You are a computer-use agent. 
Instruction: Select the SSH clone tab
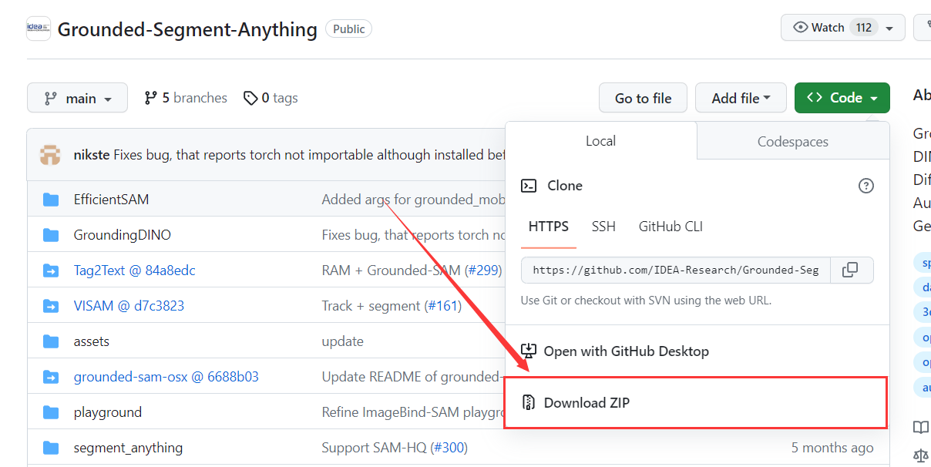tap(603, 227)
